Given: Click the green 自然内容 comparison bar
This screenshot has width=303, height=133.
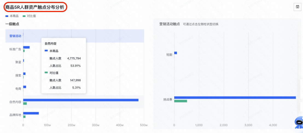Looking at the screenshot, I should point(25,104).
